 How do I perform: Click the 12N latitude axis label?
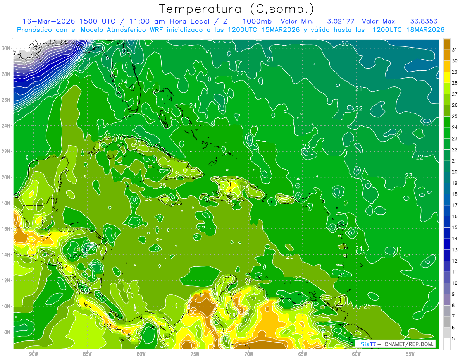tap(7, 280)
